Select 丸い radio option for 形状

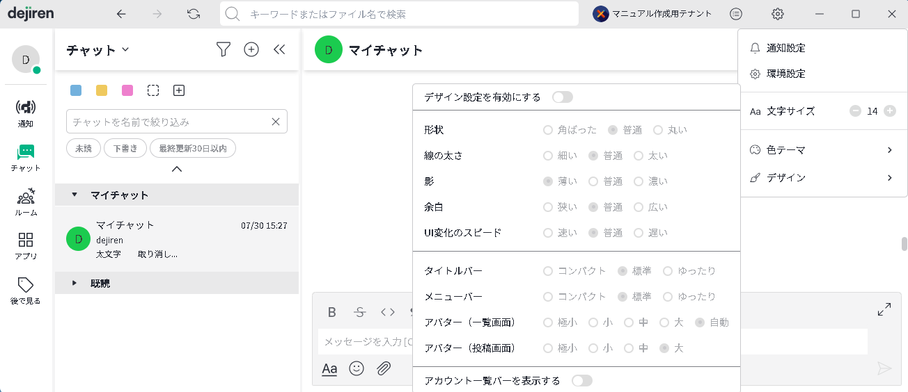pyautogui.click(x=658, y=130)
